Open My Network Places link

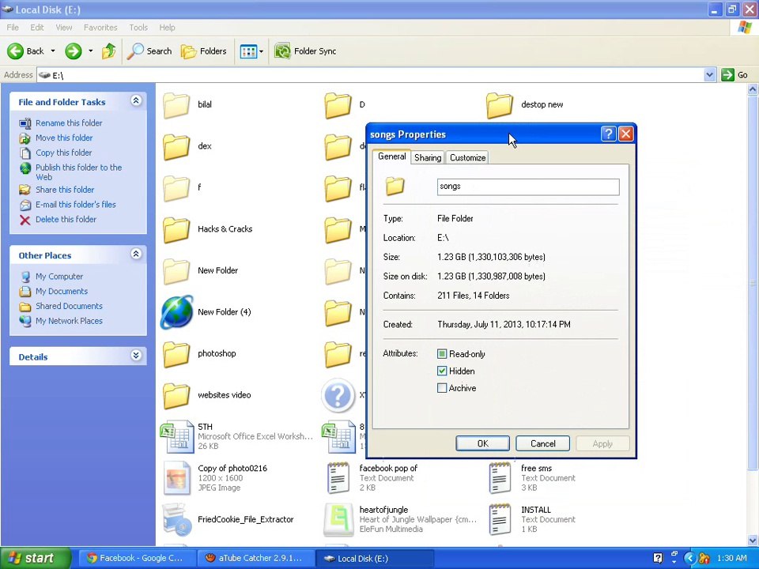[x=69, y=321]
